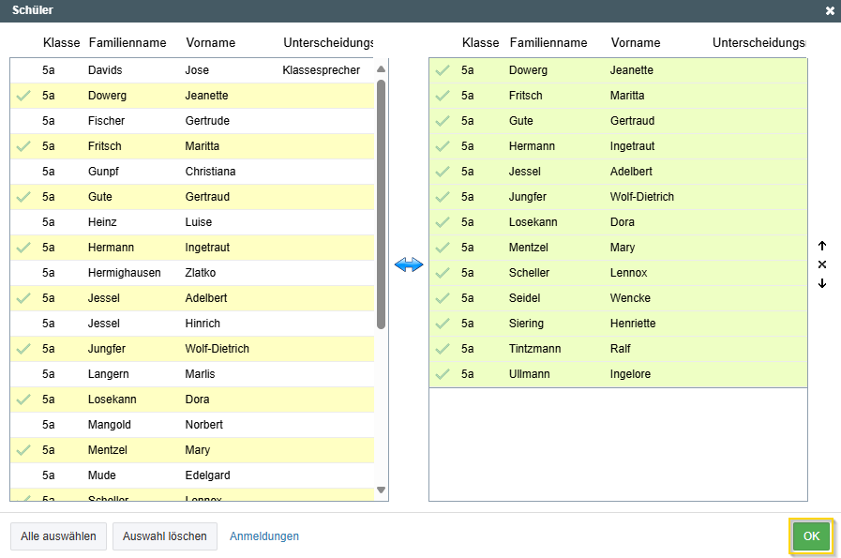Select Losekann in the right list
Image resolution: width=841 pixels, height=558 pixels.
(618, 222)
